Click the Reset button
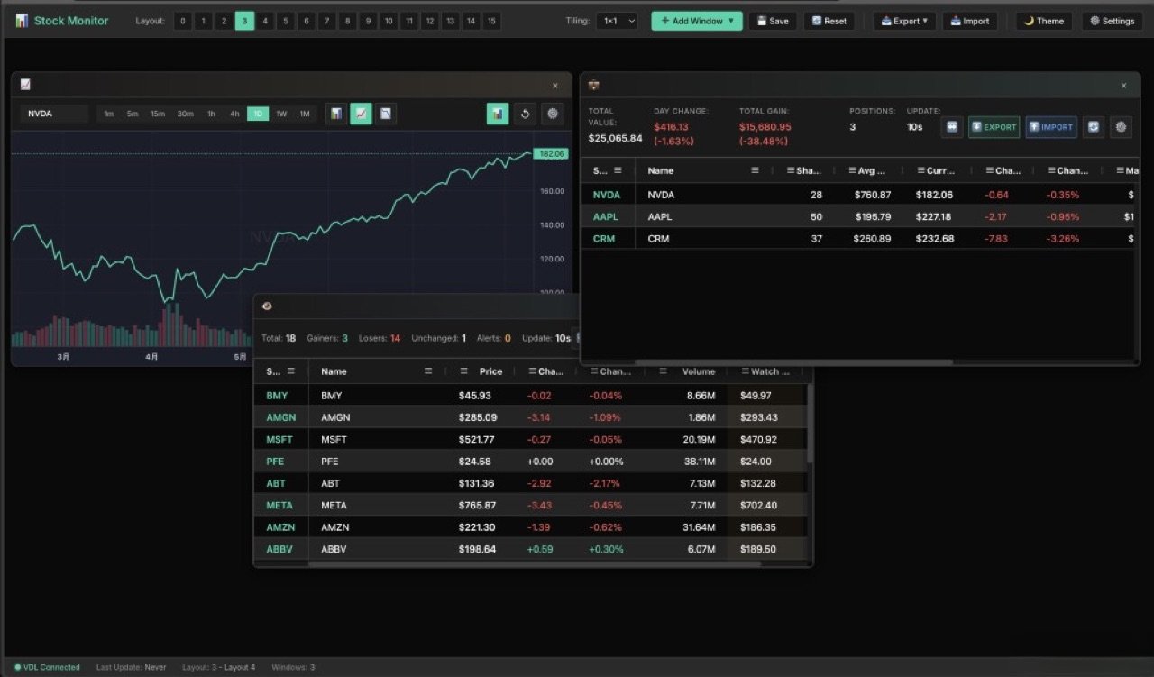The width and height of the screenshot is (1154, 677). pos(829,21)
